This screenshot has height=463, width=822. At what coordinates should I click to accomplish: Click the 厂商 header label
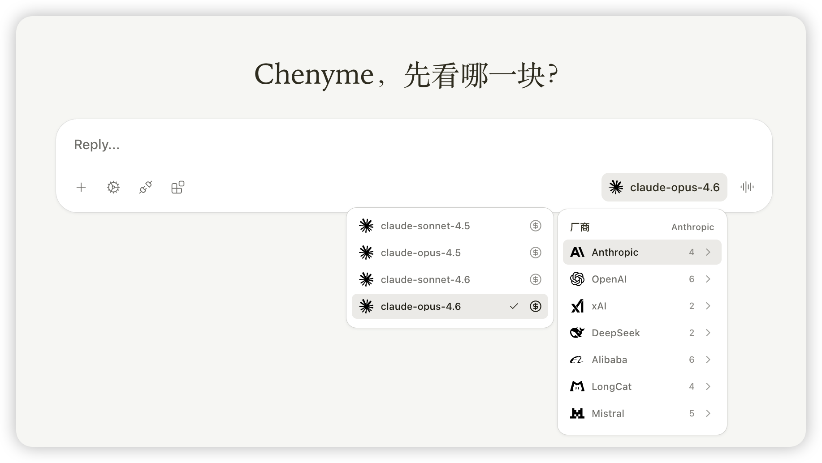tap(580, 227)
